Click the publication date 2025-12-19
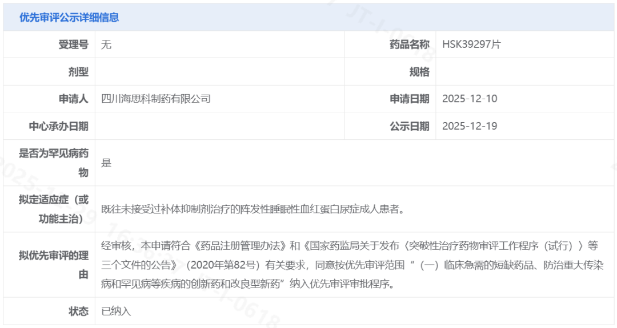This screenshot has height=328, width=617. (470, 126)
